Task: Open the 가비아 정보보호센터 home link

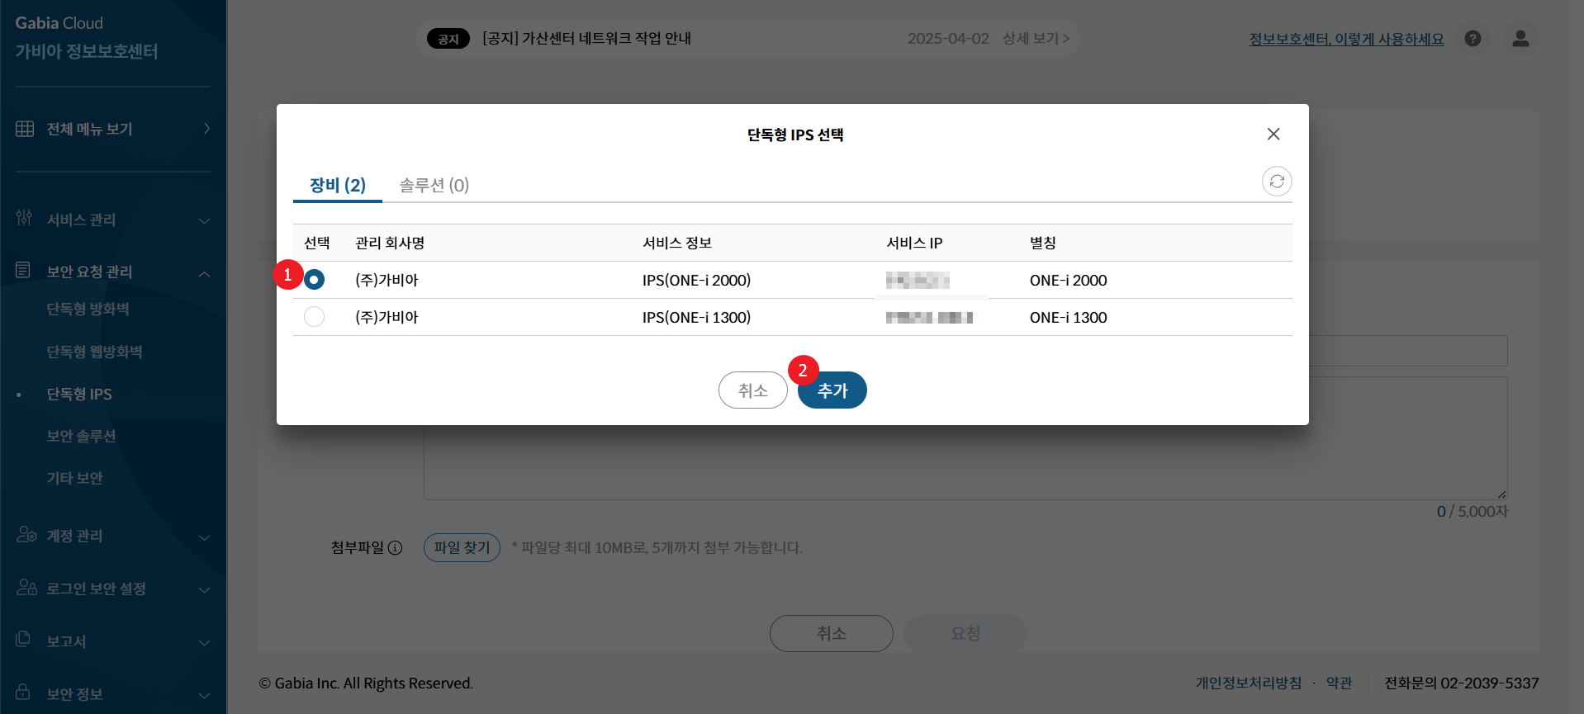Action: pos(87,51)
